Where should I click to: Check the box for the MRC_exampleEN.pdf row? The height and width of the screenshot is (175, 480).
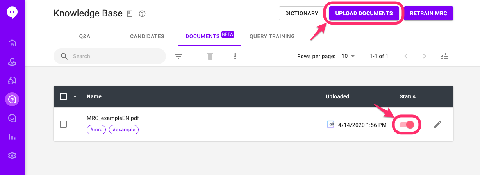(x=63, y=124)
